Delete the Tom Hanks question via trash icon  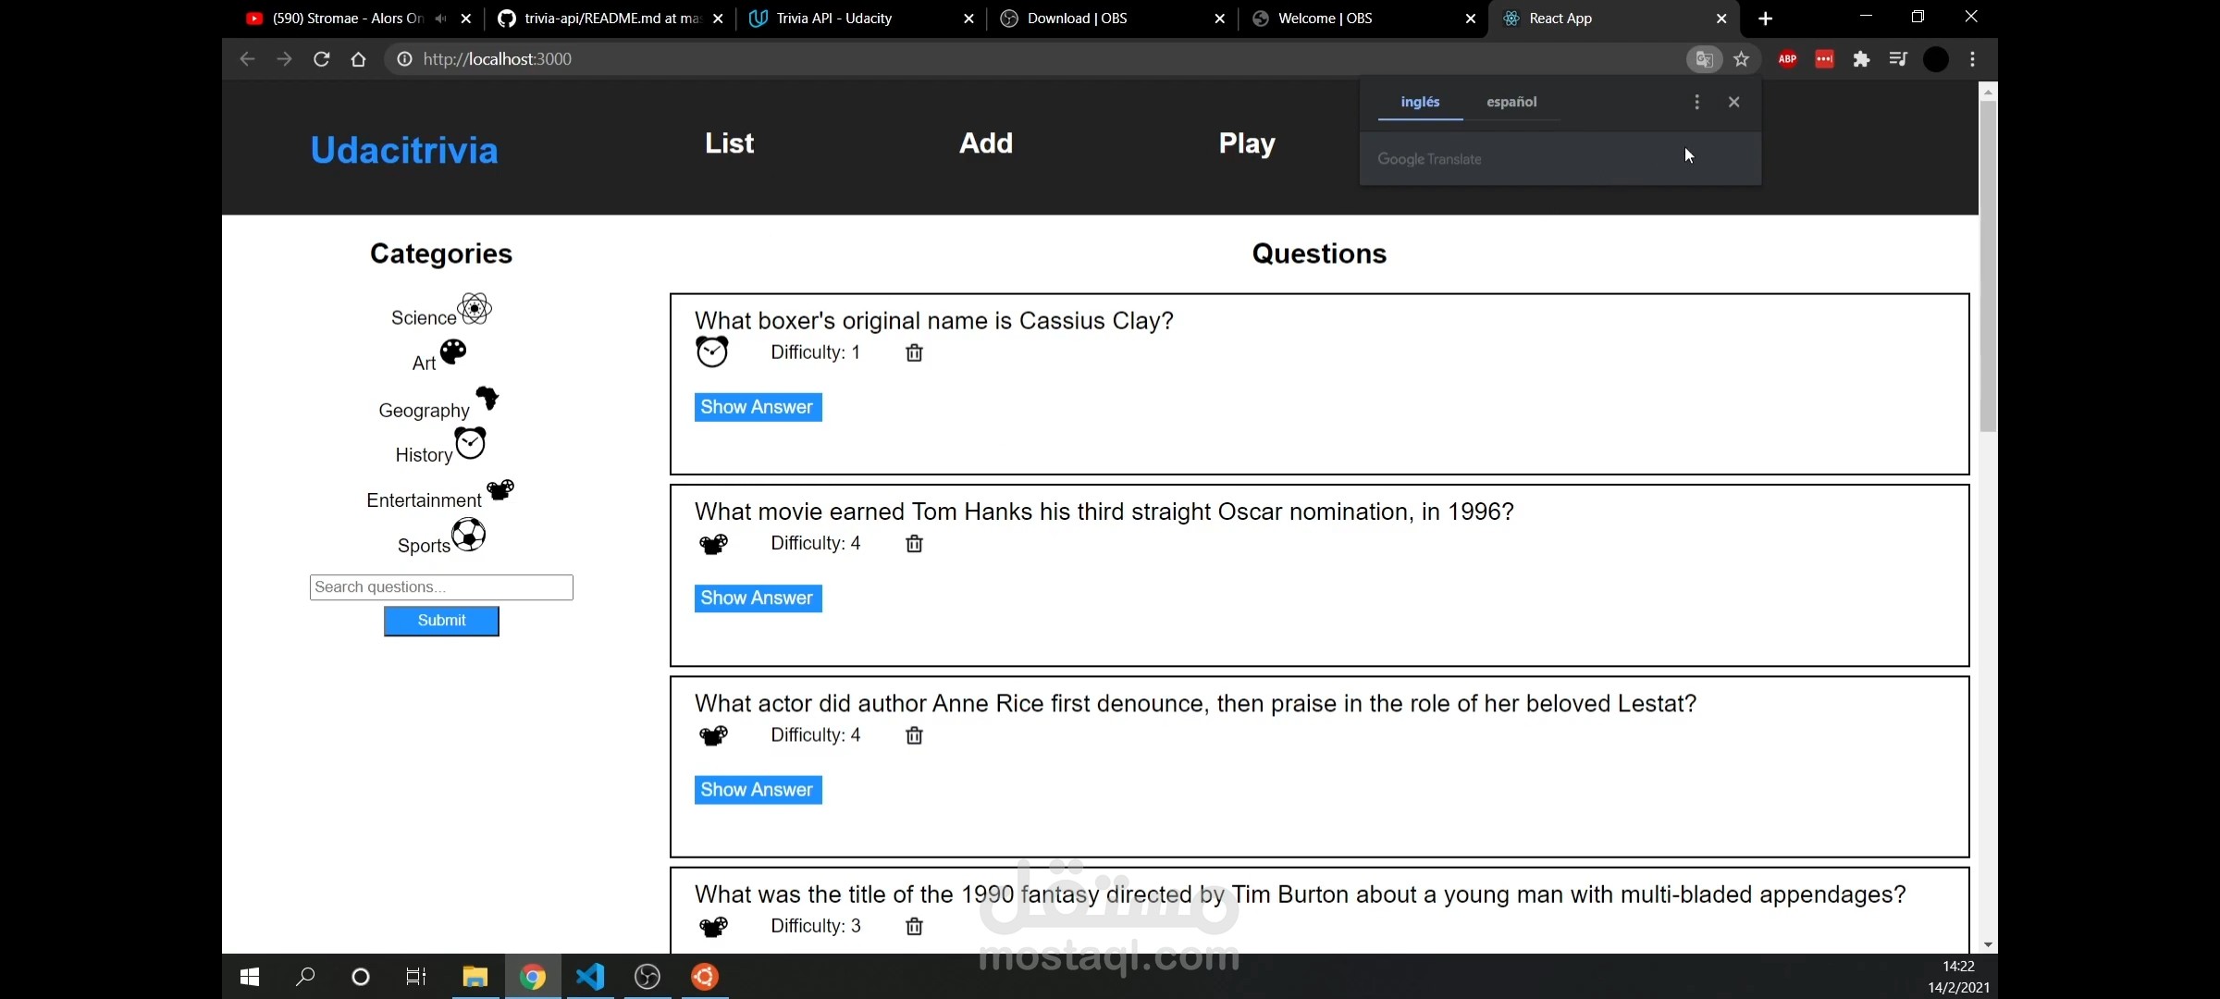pos(914,544)
